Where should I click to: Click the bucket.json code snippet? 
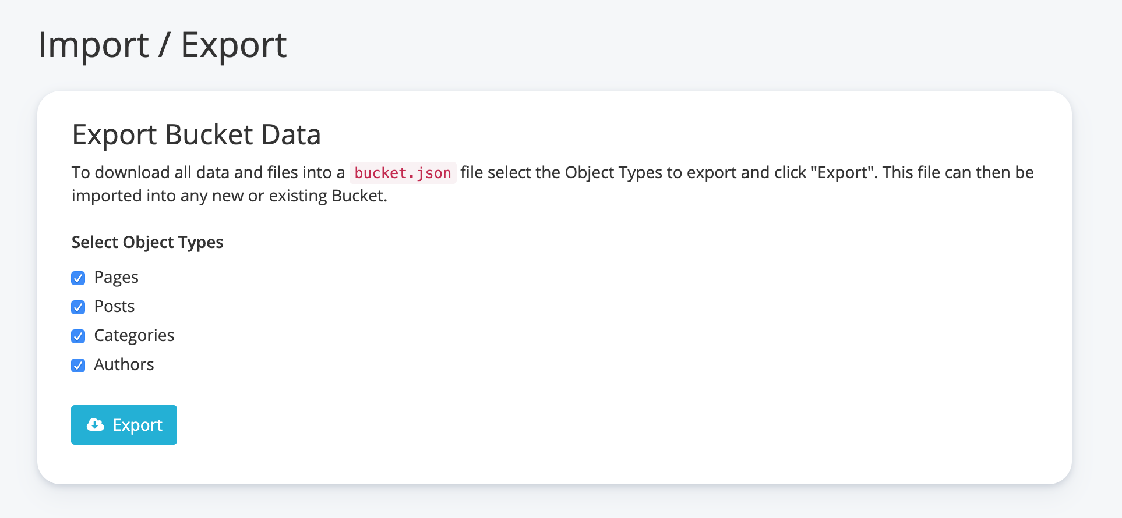coord(403,173)
